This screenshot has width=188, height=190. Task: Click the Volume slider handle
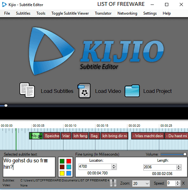(x=185, y=154)
